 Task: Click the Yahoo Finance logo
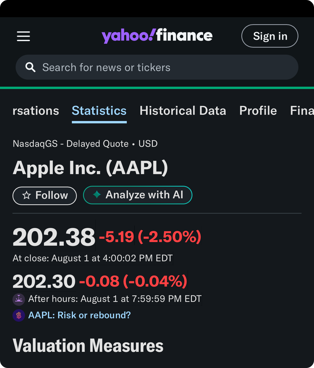(157, 36)
